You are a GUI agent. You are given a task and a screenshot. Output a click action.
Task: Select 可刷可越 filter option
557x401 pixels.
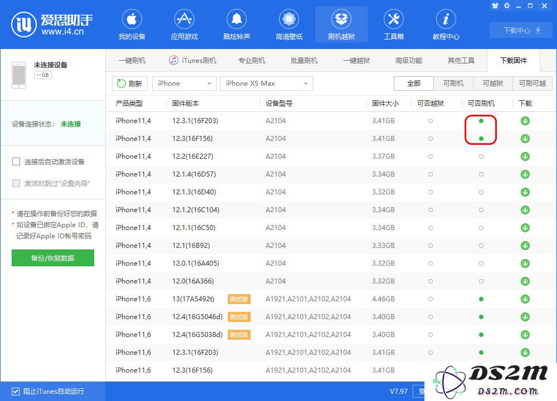point(532,84)
